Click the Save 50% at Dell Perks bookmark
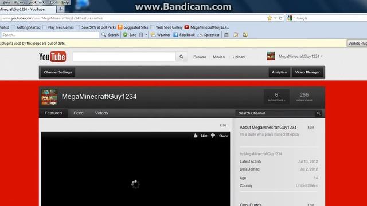Screen dimensions: 367x206 96,27
